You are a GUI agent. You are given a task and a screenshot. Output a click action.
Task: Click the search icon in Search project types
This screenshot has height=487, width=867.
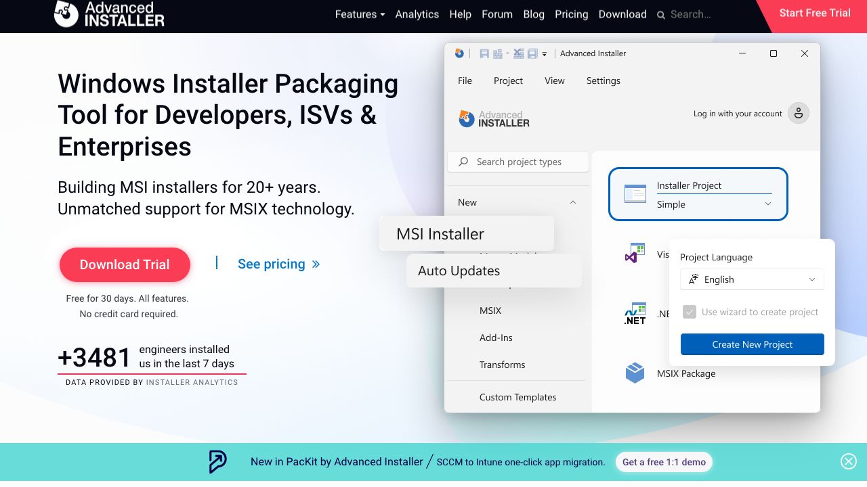tap(463, 162)
